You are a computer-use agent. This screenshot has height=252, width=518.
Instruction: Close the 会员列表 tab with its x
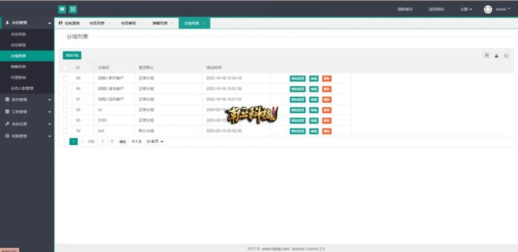click(109, 23)
